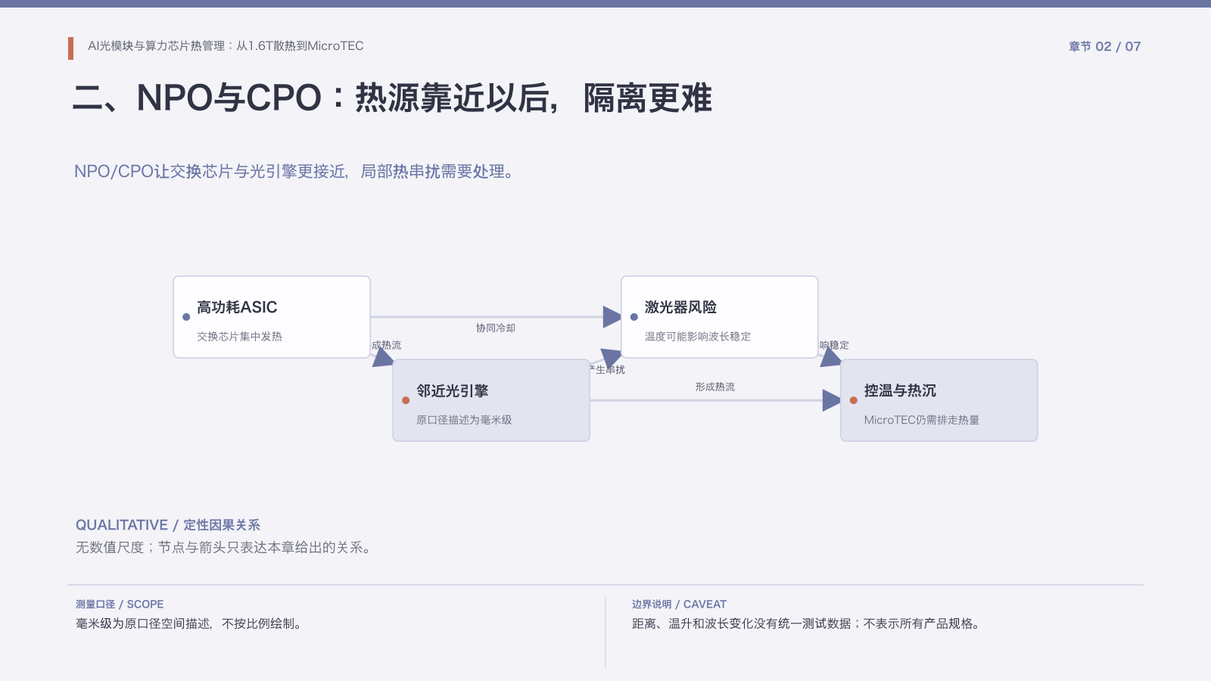
Task: Click the subtitle starting "NPO/CPO让交换芯片与光引擎更接近"
Action: pos(296,172)
